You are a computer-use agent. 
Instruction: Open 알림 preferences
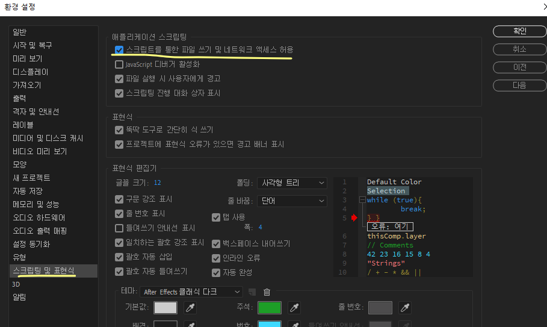pos(53,297)
